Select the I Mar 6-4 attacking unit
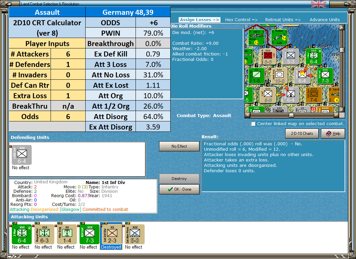356x259 pixels. (22, 234)
